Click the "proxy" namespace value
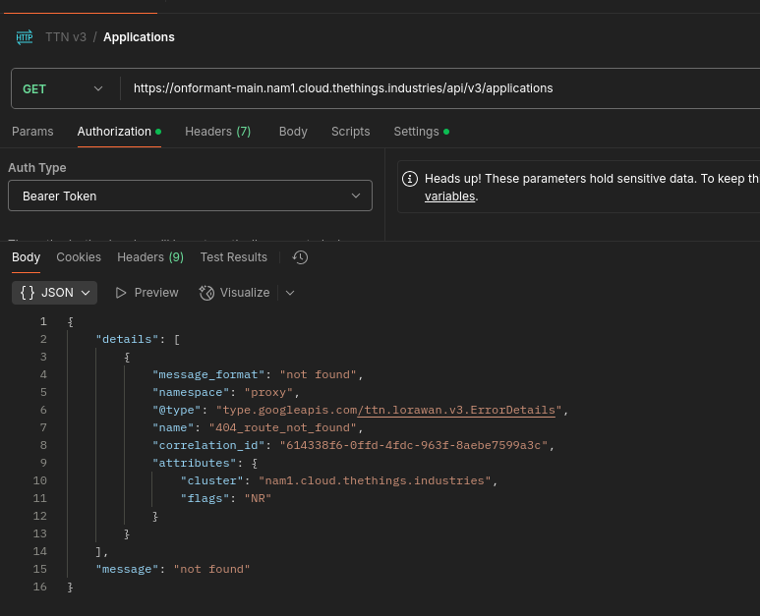The height and width of the screenshot is (616, 760). pos(268,392)
